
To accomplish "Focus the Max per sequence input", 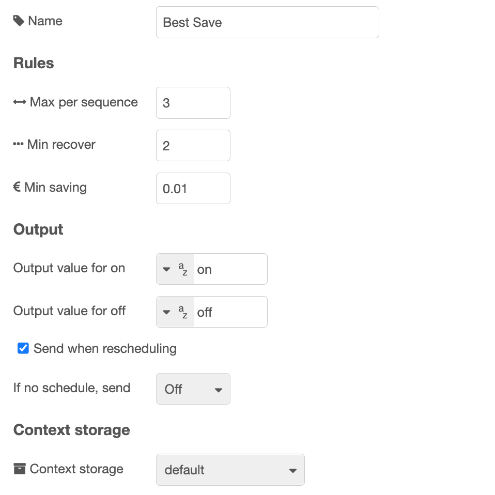I will [x=193, y=103].
